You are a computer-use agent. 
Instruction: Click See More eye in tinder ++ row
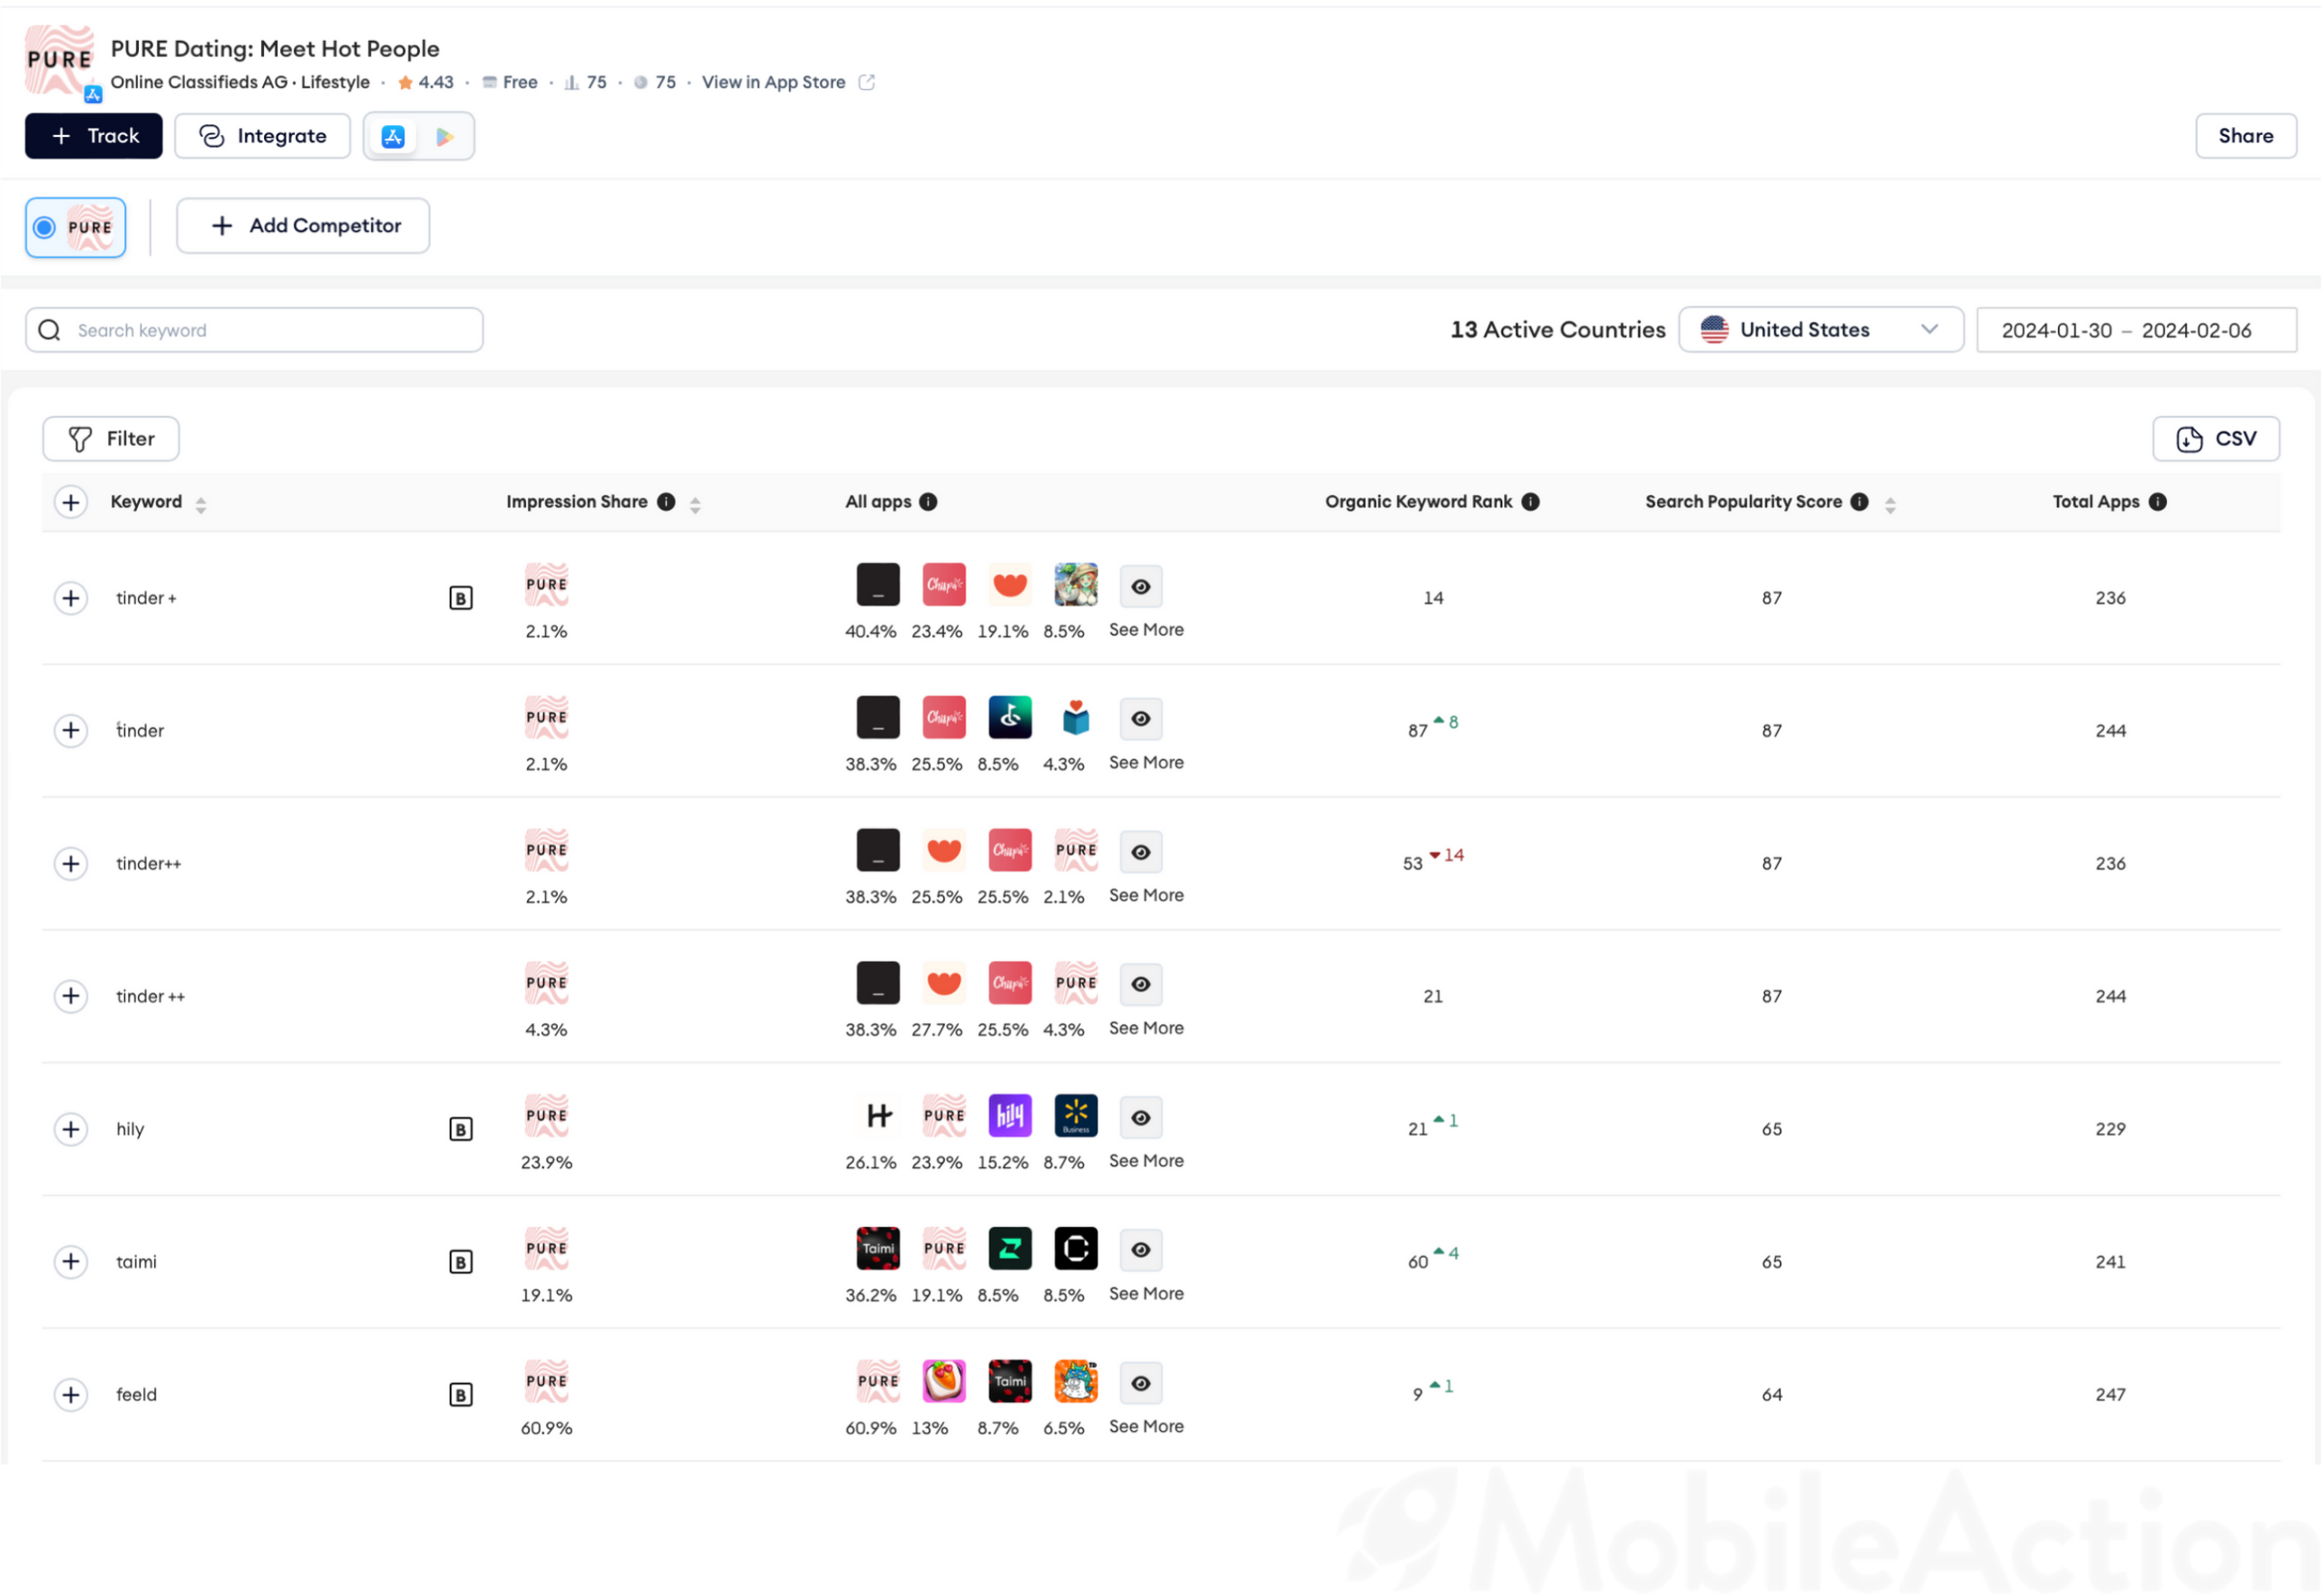(1141, 985)
